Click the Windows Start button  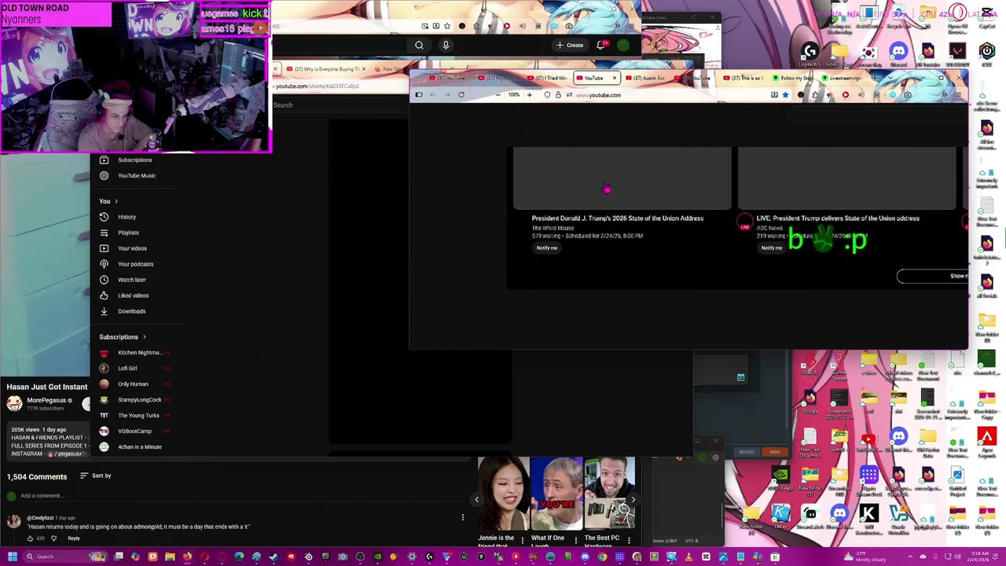coord(12,557)
